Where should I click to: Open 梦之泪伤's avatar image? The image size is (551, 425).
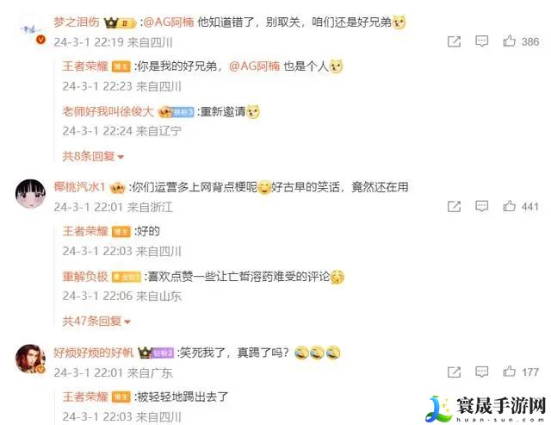(31, 30)
